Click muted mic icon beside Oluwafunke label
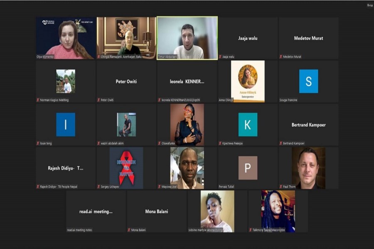Screen dimensions: 374x249 159,144
